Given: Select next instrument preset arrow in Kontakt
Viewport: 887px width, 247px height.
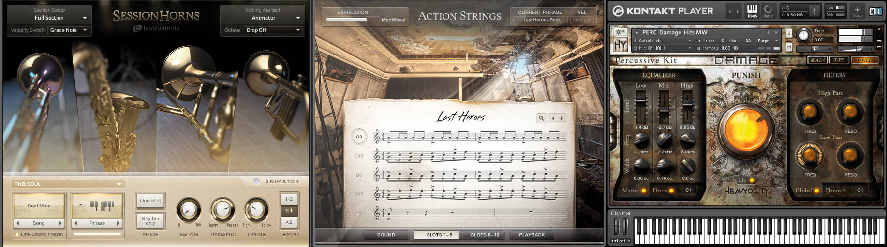Looking at the screenshot, I should pyautogui.click(x=776, y=32).
